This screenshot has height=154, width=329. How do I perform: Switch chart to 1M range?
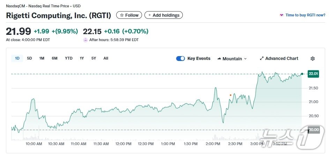[x=42, y=58]
